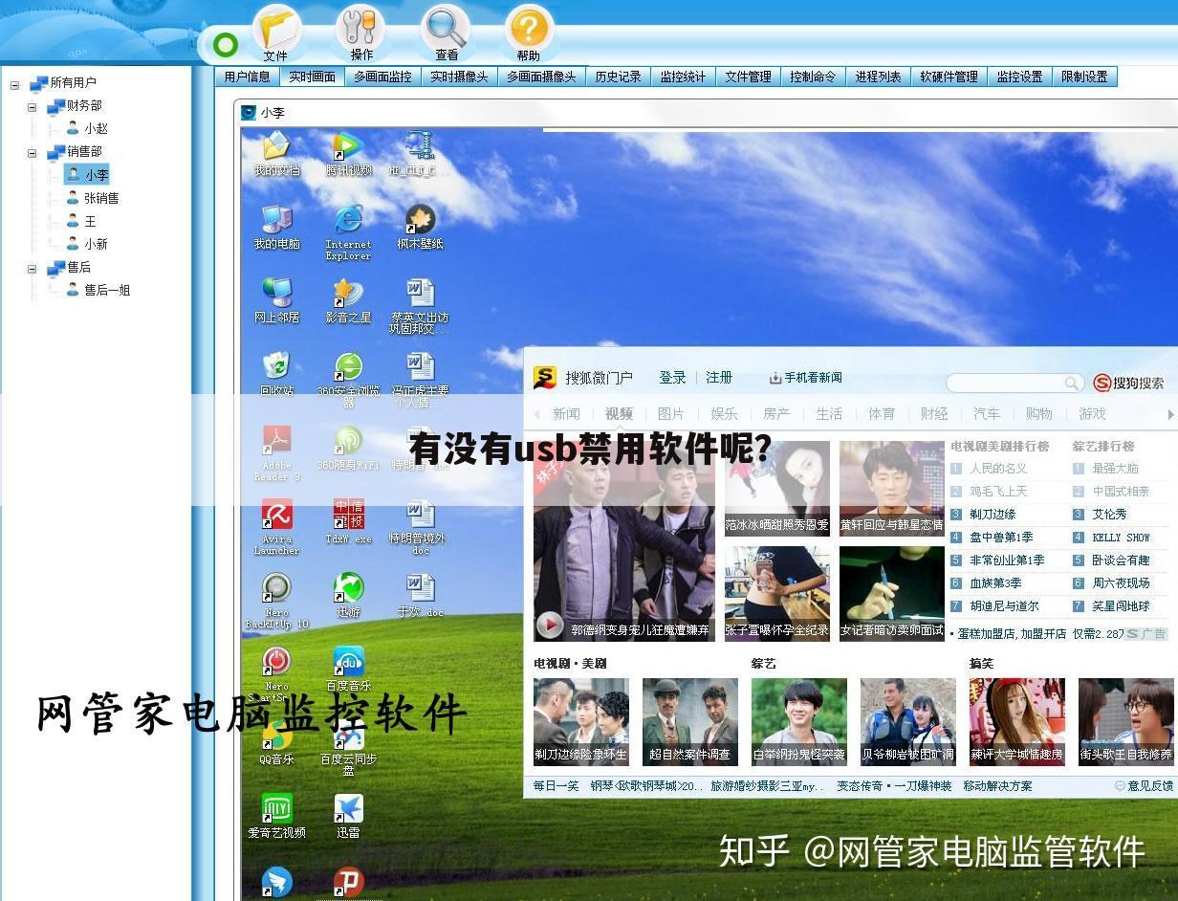This screenshot has height=901, width=1178.
Task: Switch to 实时摄像头 tab
Action: pyautogui.click(x=459, y=77)
